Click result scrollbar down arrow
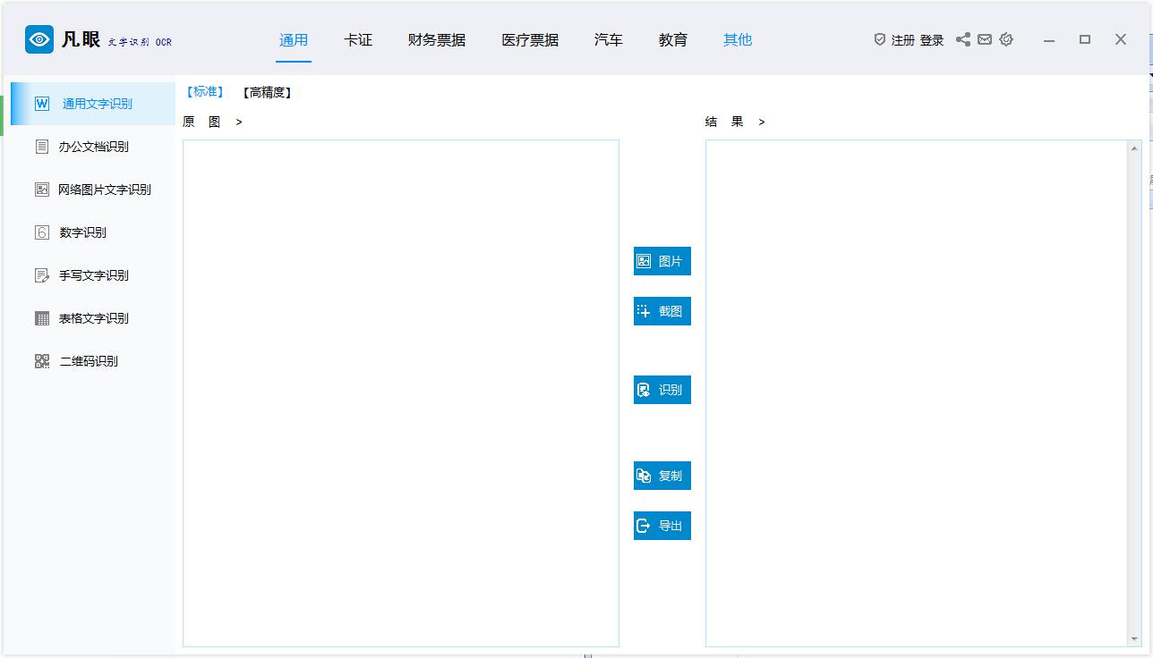 pyautogui.click(x=1135, y=639)
